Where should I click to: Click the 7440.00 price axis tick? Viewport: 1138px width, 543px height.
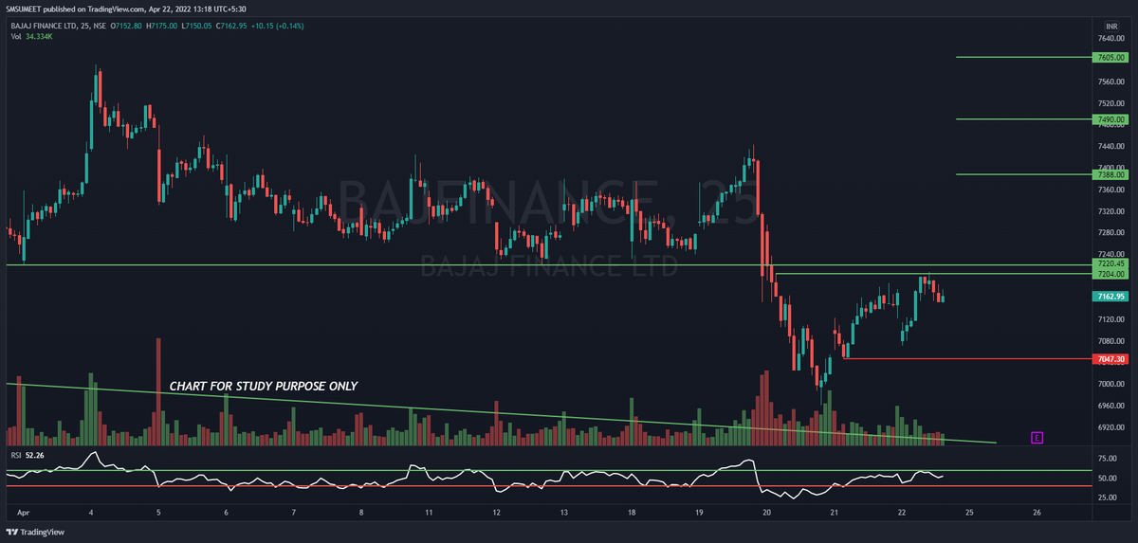(1111, 147)
